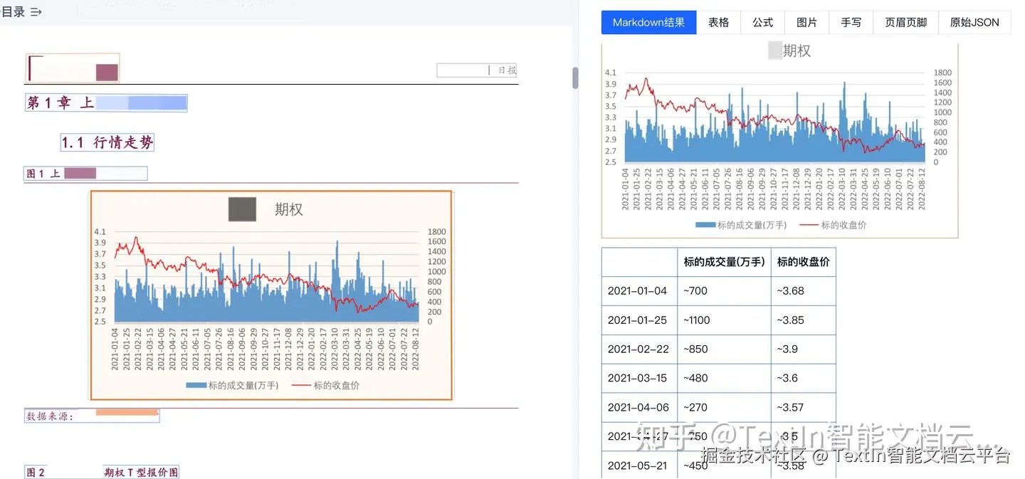Select the 数据来源 text line

pos(92,416)
